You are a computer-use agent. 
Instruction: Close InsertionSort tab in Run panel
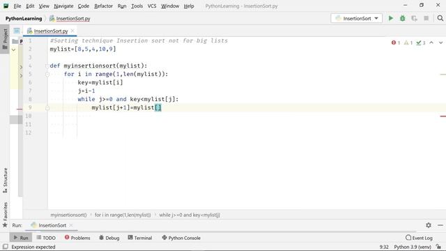point(71,225)
